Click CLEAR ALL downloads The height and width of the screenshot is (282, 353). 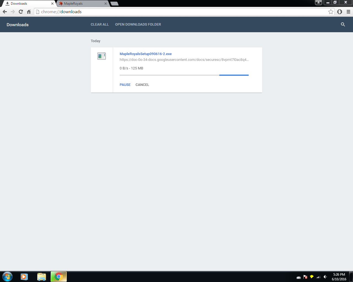pyautogui.click(x=100, y=25)
